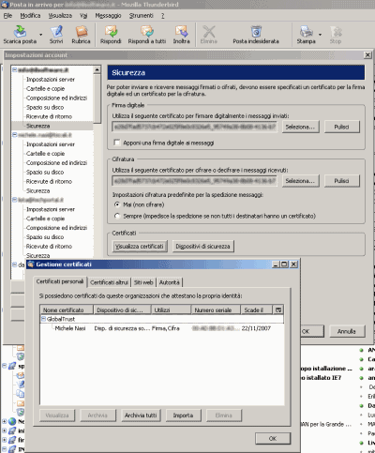
Task: Switch to the Certificati personali tab
Action: click(x=60, y=281)
